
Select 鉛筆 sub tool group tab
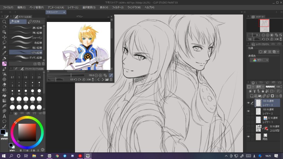pos(18,22)
